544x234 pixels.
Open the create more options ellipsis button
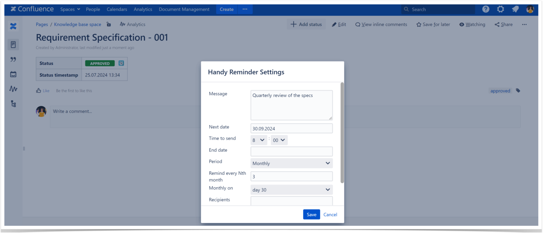tap(245, 9)
